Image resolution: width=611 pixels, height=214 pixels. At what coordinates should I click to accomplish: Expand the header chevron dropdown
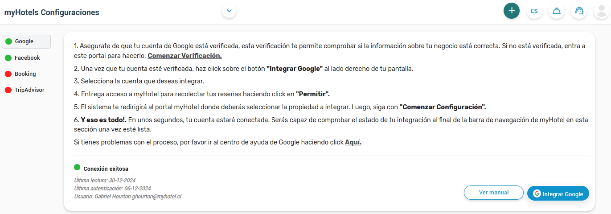pyautogui.click(x=229, y=11)
